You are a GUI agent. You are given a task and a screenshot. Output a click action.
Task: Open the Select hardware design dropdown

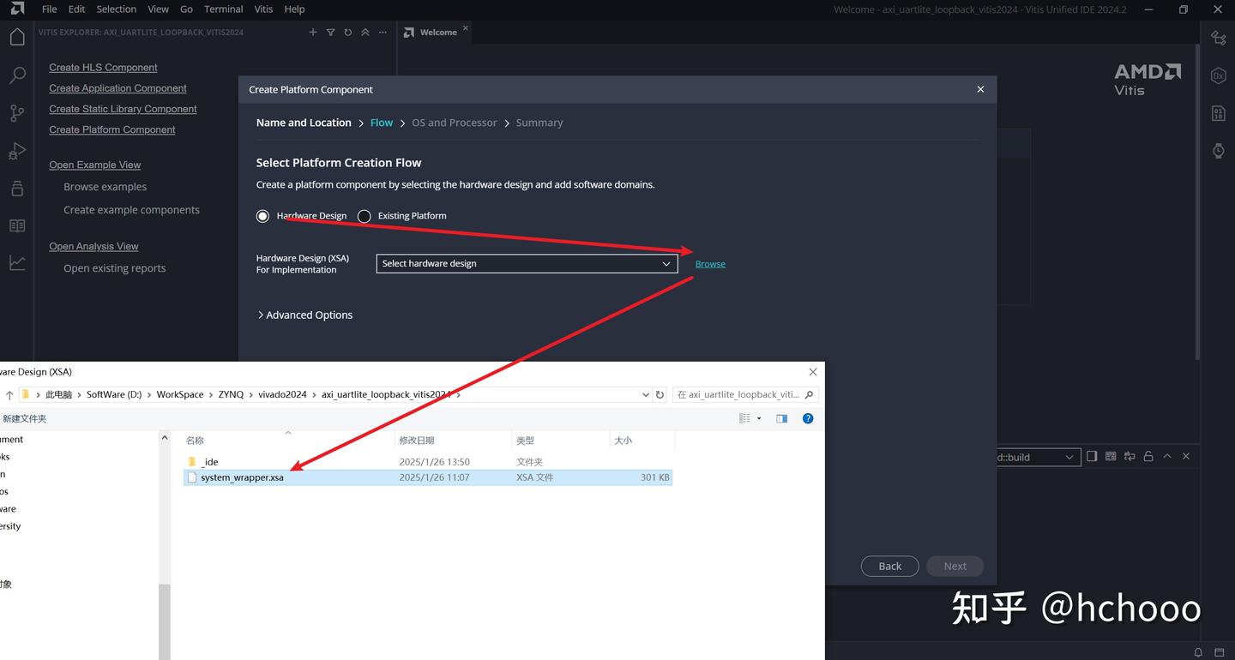(x=527, y=263)
